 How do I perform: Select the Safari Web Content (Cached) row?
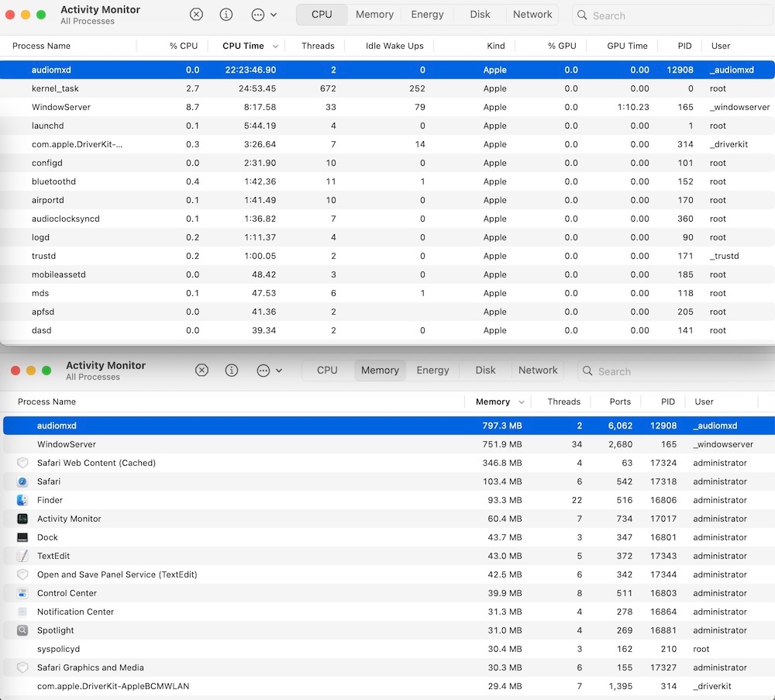tap(389, 464)
